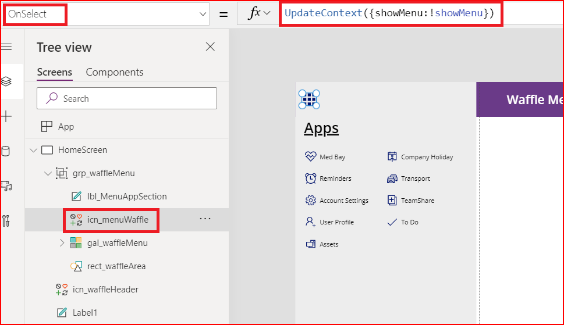Close the Tree view panel
The width and height of the screenshot is (564, 325).
[210, 47]
